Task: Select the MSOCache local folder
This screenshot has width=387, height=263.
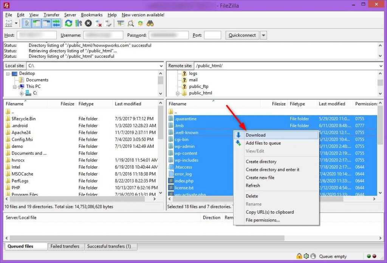Action: 22,174
